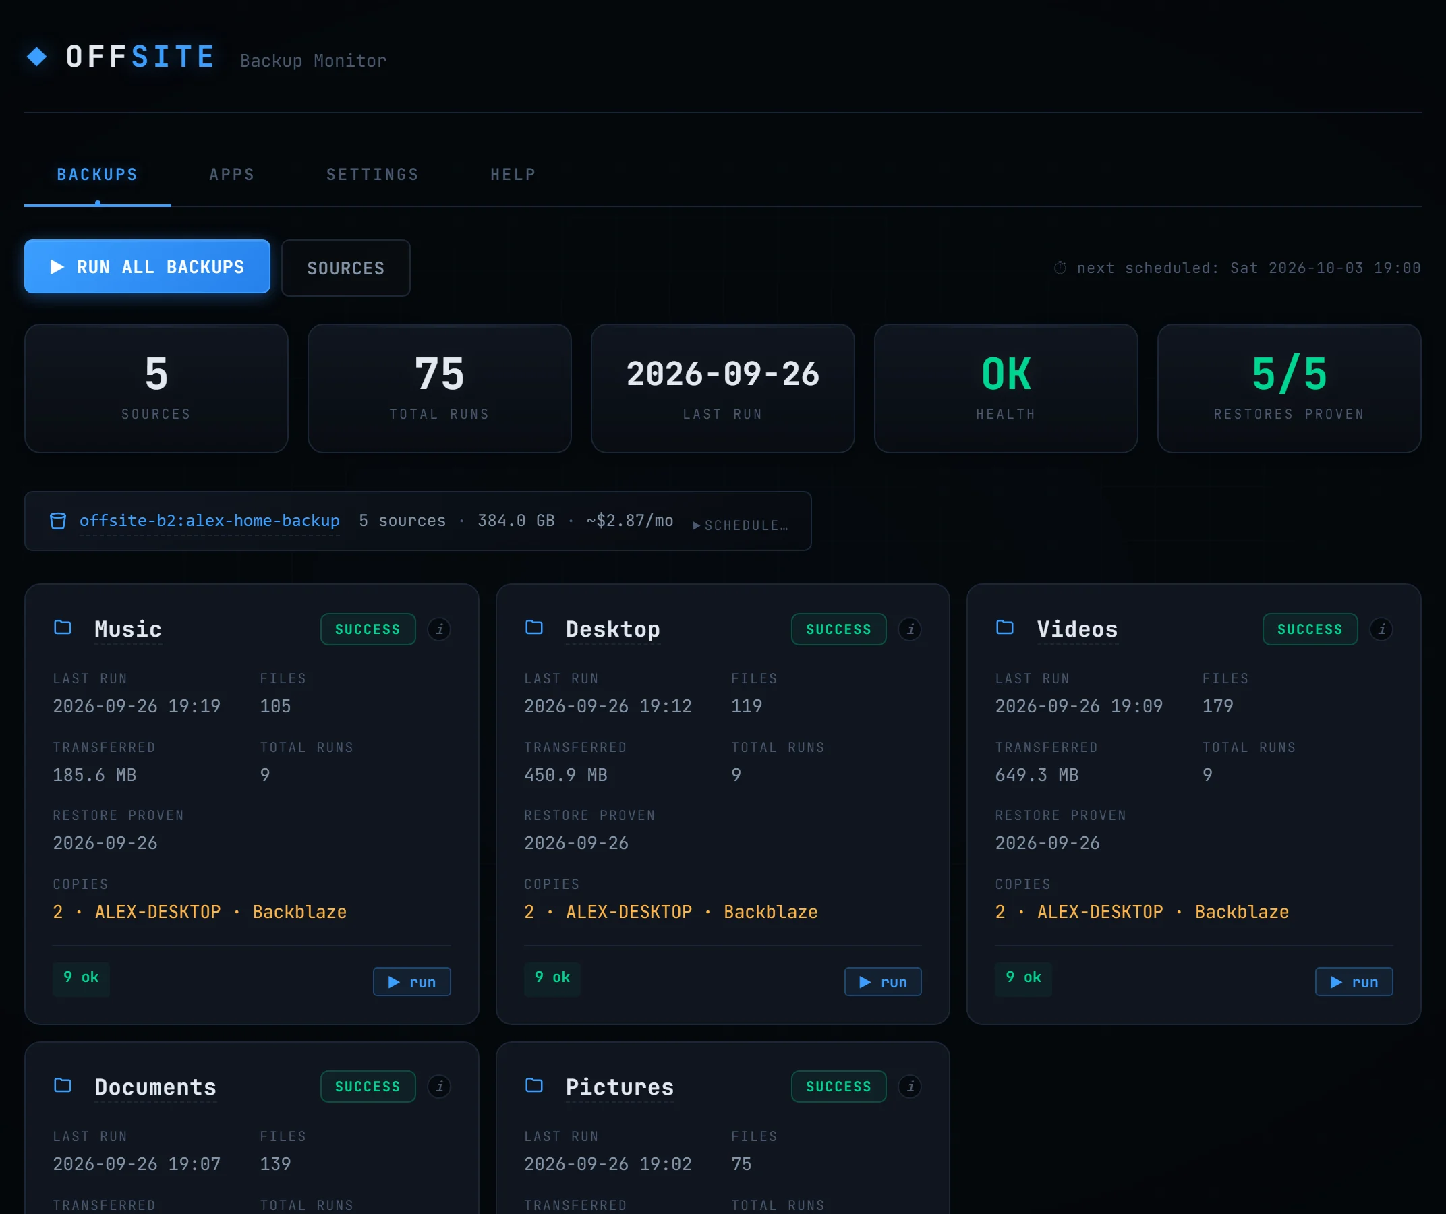Switch to the BACKUPS tab
Viewport: 1446px width, 1214px height.
coord(97,175)
